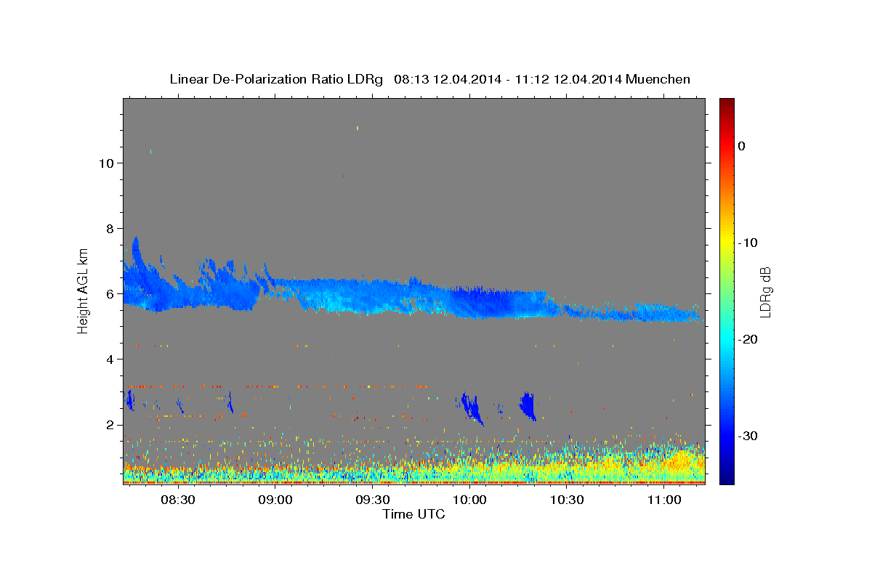Click the 09:00 time tick label
This screenshot has width=872, height=581.
(275, 500)
